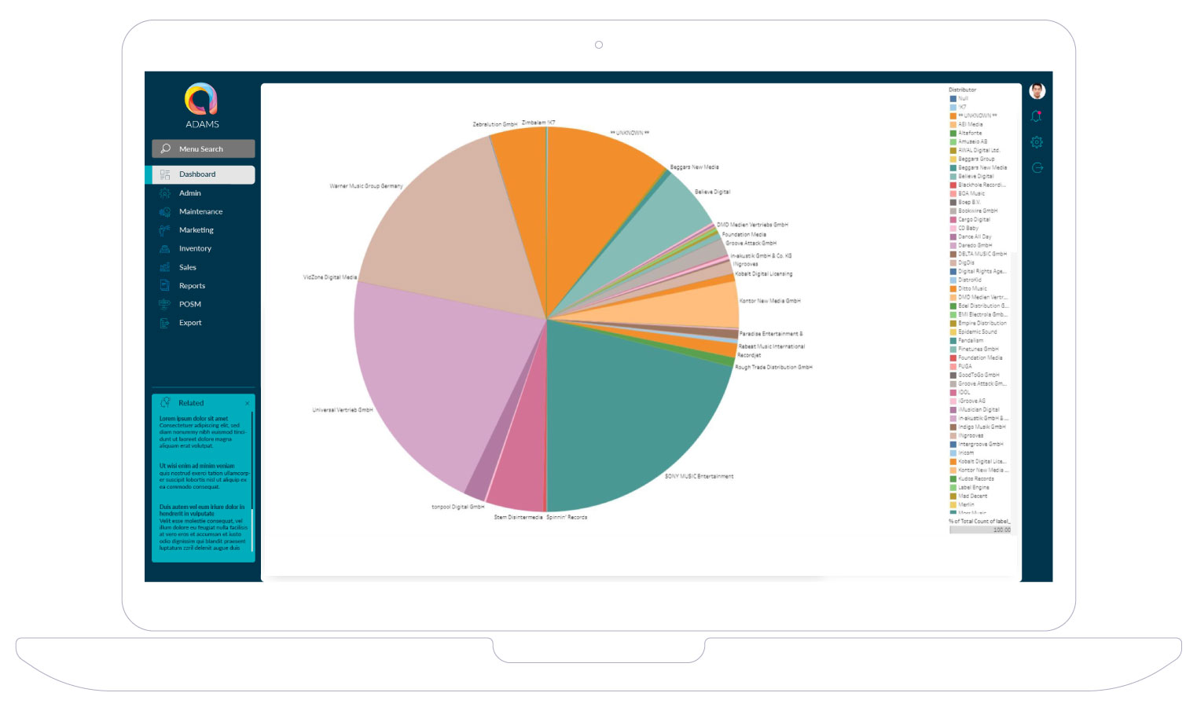Go to the Marketing section
Image resolution: width=1197 pixels, height=711 pixels.
[x=196, y=230]
